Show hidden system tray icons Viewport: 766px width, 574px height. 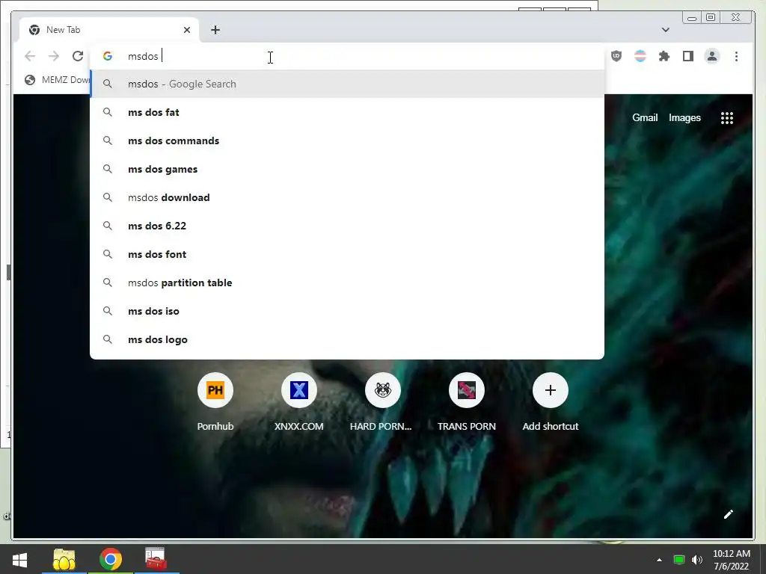pos(659,560)
